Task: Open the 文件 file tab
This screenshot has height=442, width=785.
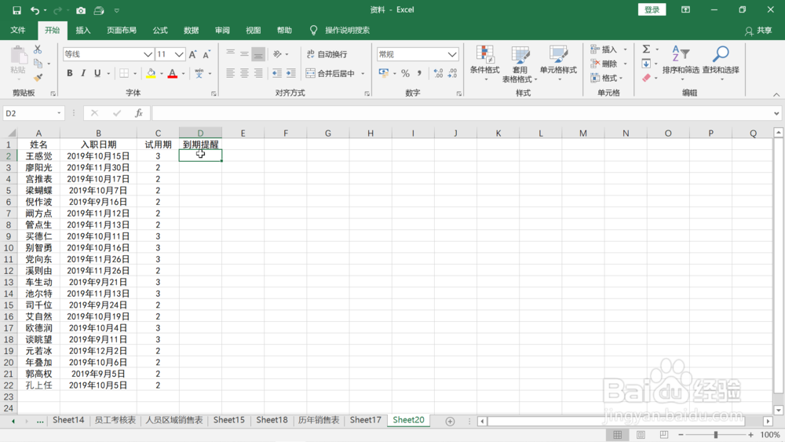Action: click(x=18, y=30)
